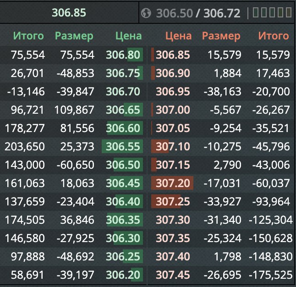The height and width of the screenshot is (287, 296).
Task: Click bid total 58,691
Action: click(x=27, y=275)
